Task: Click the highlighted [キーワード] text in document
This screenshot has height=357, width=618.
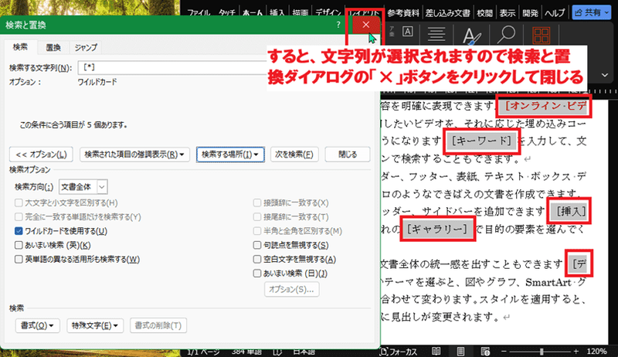Action: tap(481, 141)
